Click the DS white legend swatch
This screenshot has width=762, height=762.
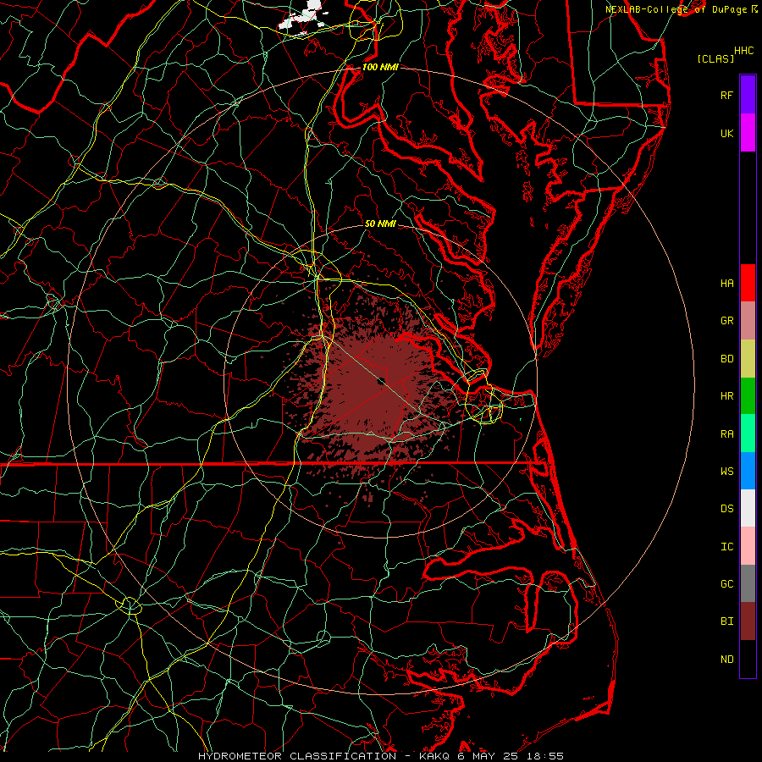(x=748, y=508)
